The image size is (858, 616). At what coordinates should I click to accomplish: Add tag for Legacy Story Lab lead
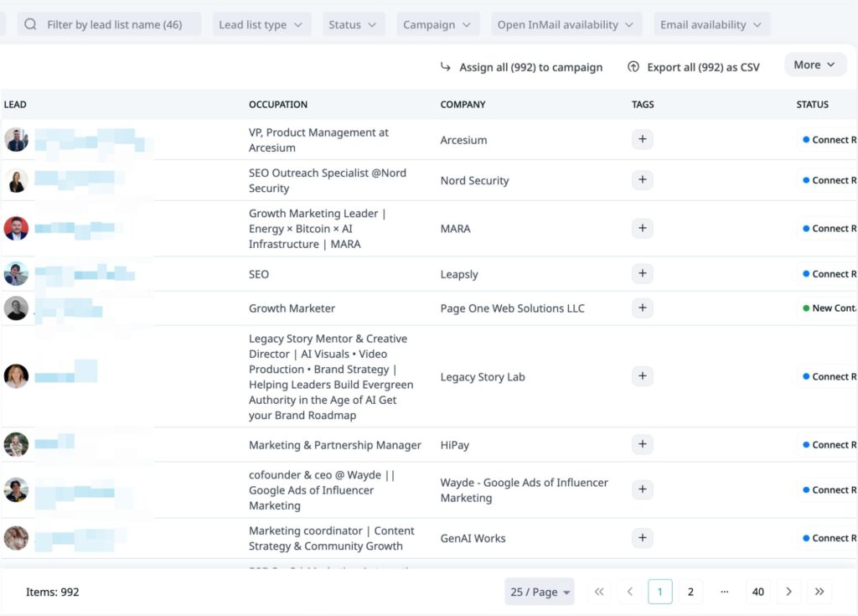pyautogui.click(x=642, y=377)
